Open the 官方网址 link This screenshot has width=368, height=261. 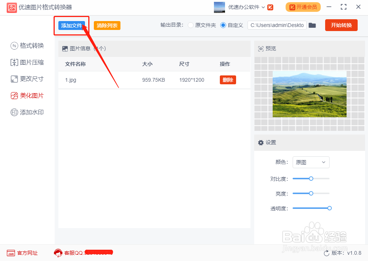22,253
